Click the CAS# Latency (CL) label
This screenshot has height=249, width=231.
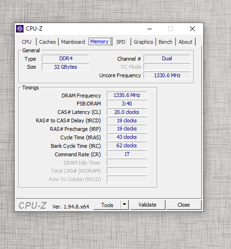coord(79,112)
